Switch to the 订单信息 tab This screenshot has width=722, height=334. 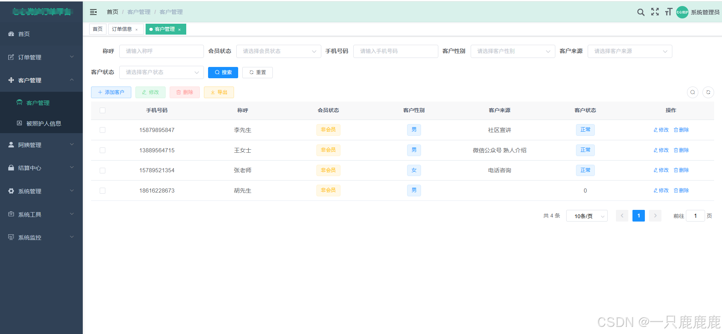tap(126, 29)
